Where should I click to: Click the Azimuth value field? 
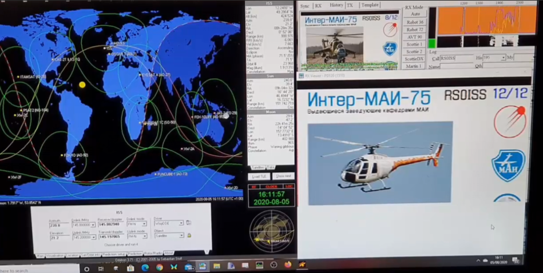coord(59,226)
